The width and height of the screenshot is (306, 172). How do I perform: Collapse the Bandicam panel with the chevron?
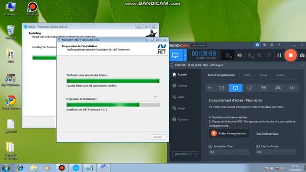click(x=302, y=65)
